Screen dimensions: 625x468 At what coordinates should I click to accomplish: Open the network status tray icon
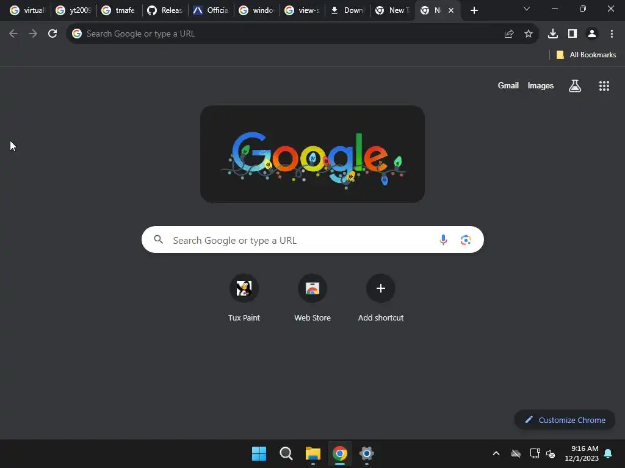tap(535, 453)
